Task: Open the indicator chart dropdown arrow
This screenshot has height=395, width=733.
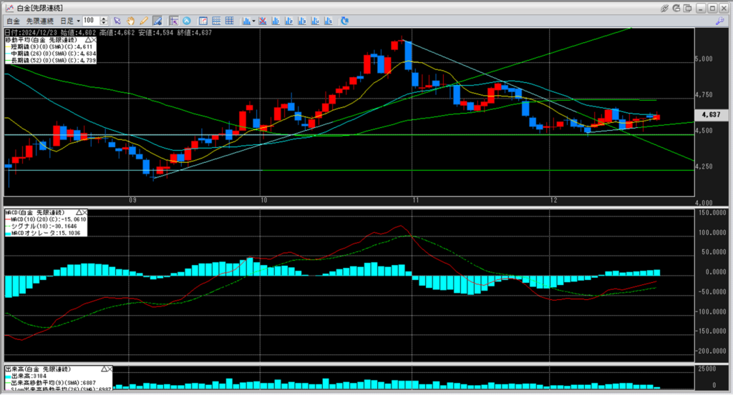Action: [255, 21]
